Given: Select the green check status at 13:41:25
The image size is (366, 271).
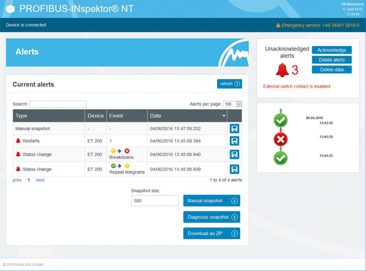Looking at the screenshot, I should coord(280,158).
